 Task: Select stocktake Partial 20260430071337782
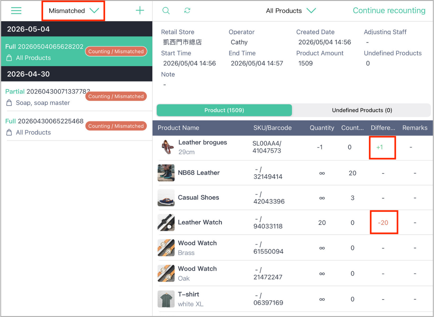coord(77,97)
